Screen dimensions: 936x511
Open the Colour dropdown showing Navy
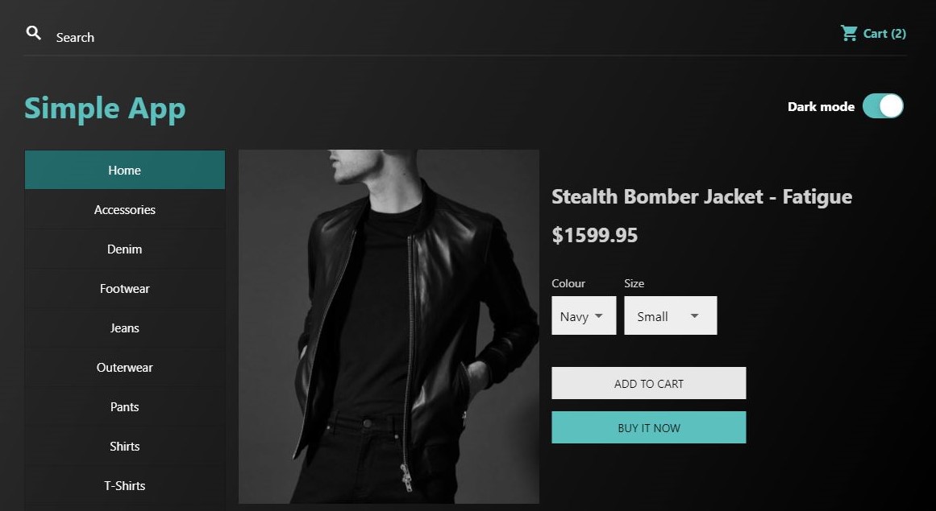[x=583, y=315]
